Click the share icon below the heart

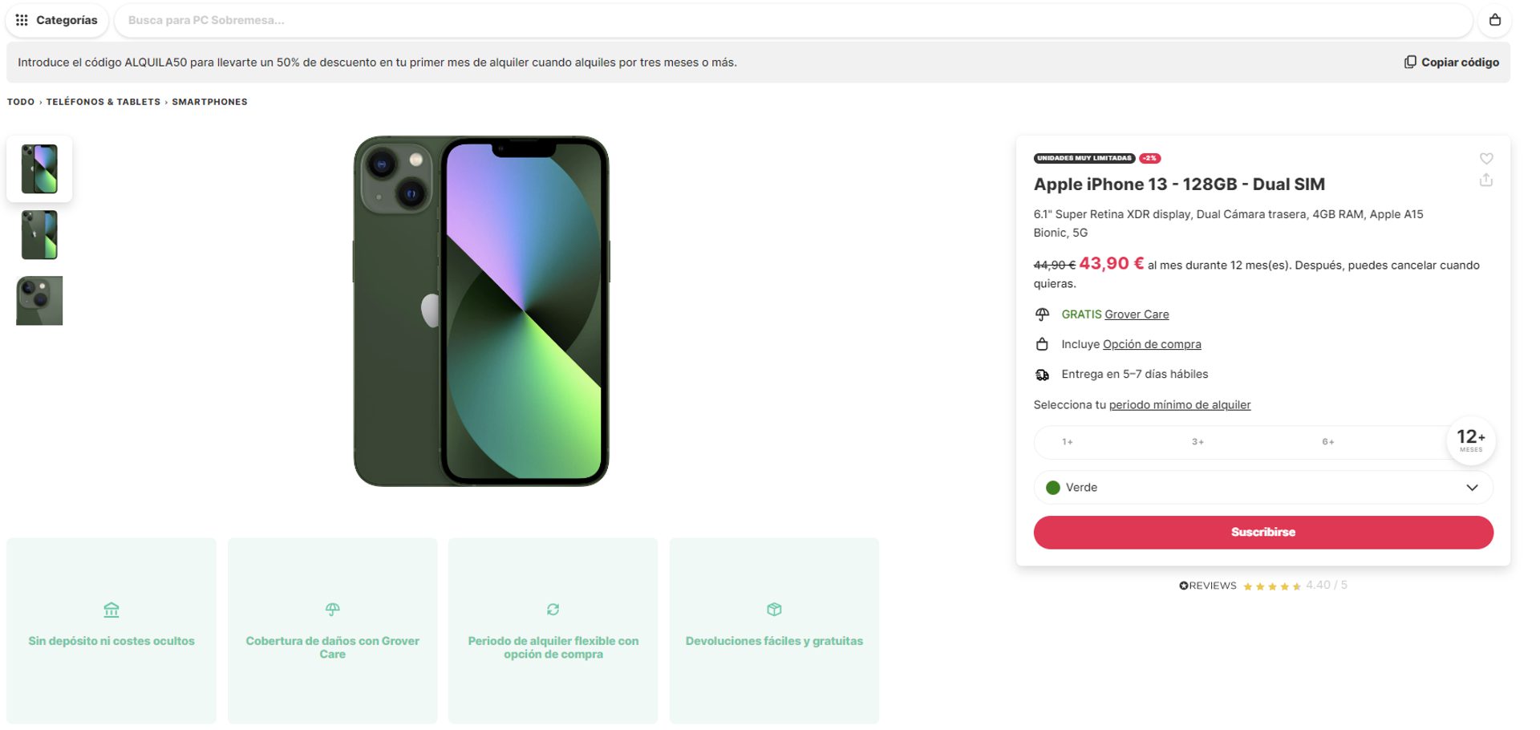coord(1486,180)
